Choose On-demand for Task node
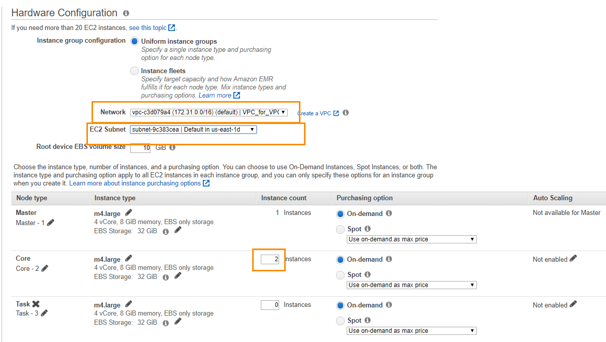 [341, 305]
